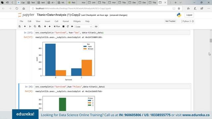Open the Help menu
212x119 pixels.
87,21
